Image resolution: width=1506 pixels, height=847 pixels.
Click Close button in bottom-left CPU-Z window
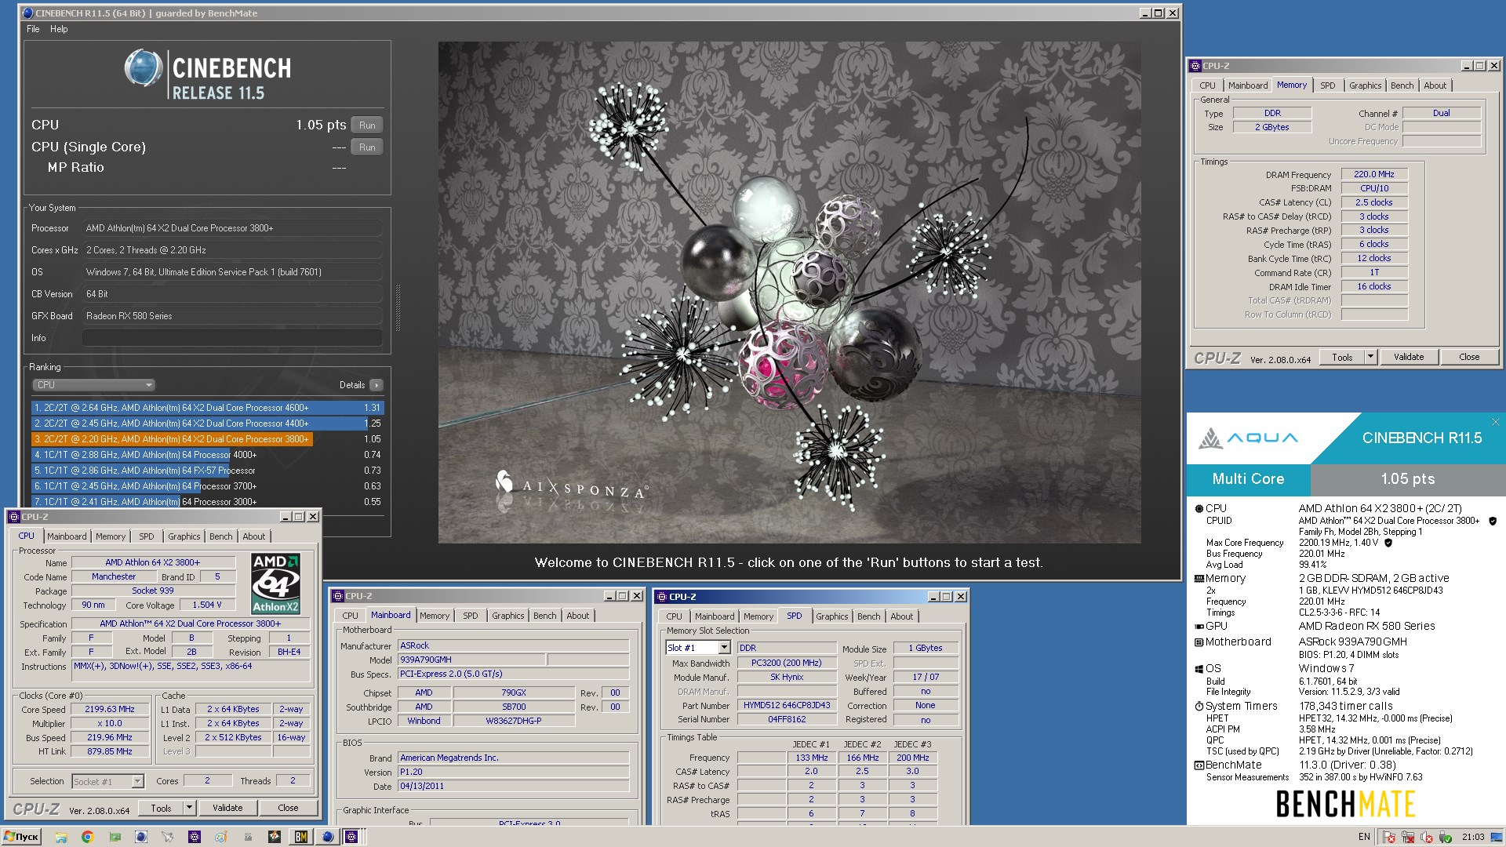(x=288, y=808)
